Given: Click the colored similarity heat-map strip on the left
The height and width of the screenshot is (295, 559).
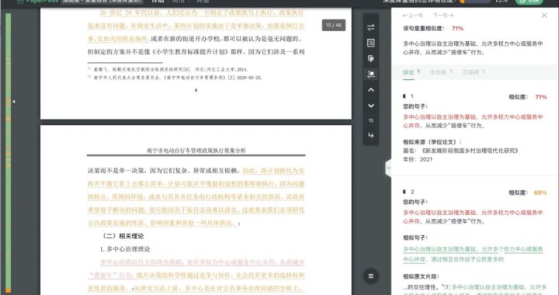Looking at the screenshot, I should tap(9, 153).
